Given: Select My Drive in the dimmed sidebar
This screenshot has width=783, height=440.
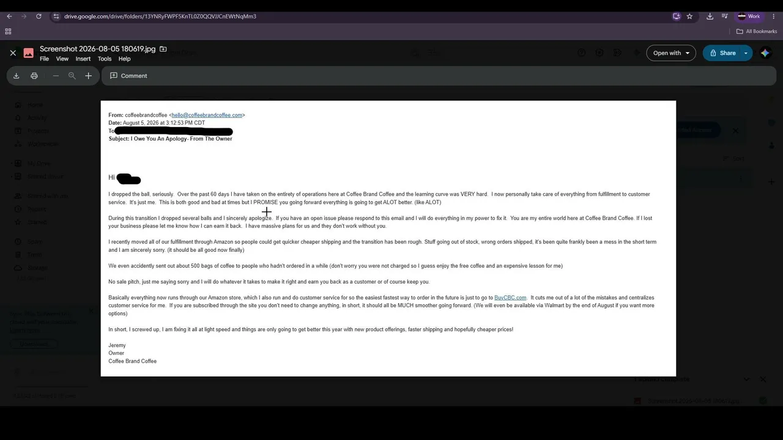Looking at the screenshot, I should click(x=39, y=163).
